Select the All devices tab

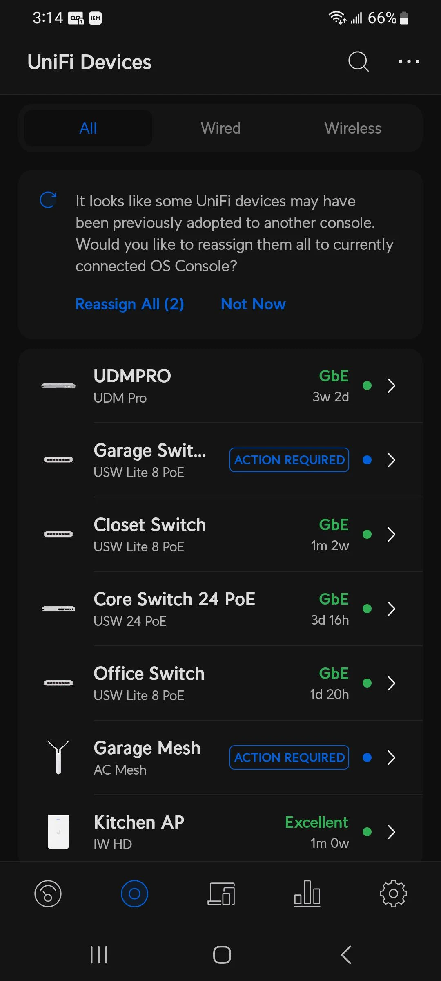point(88,128)
